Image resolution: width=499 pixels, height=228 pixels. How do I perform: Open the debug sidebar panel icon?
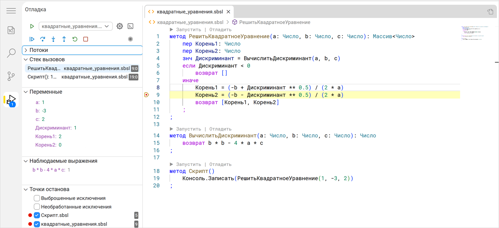point(11,100)
